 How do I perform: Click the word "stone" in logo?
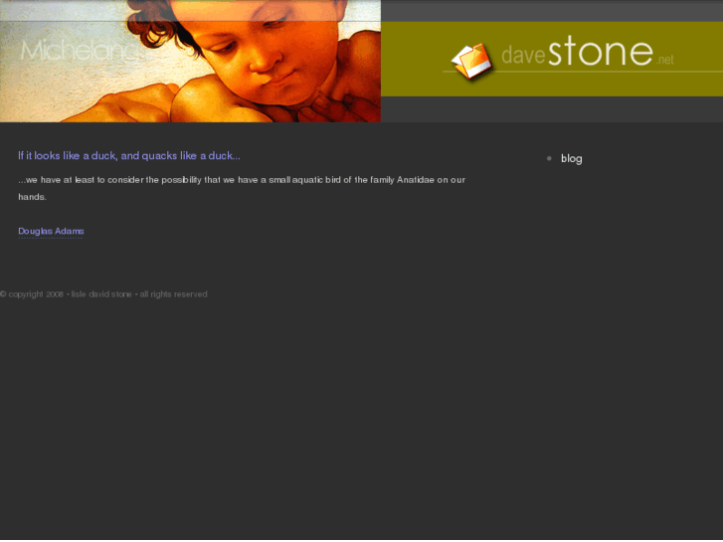[601, 51]
